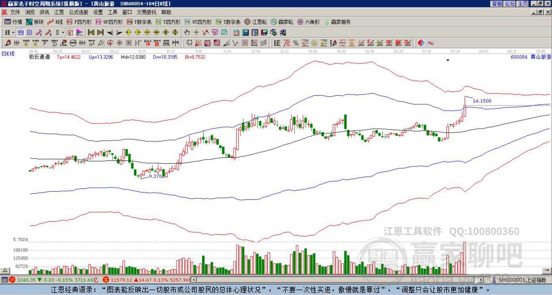
Task: Jump to last bar icon
Action: 100,33
